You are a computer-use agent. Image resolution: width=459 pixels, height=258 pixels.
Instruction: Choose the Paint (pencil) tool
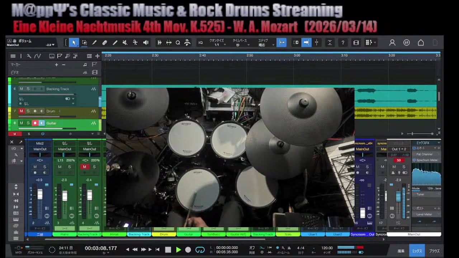pos(94,43)
